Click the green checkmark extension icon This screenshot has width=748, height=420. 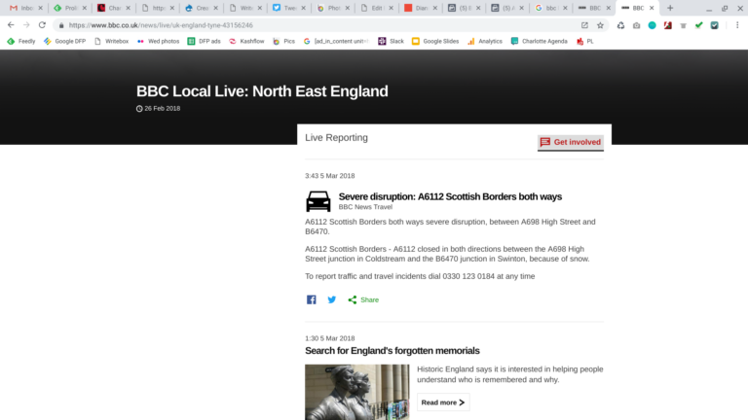tap(699, 25)
